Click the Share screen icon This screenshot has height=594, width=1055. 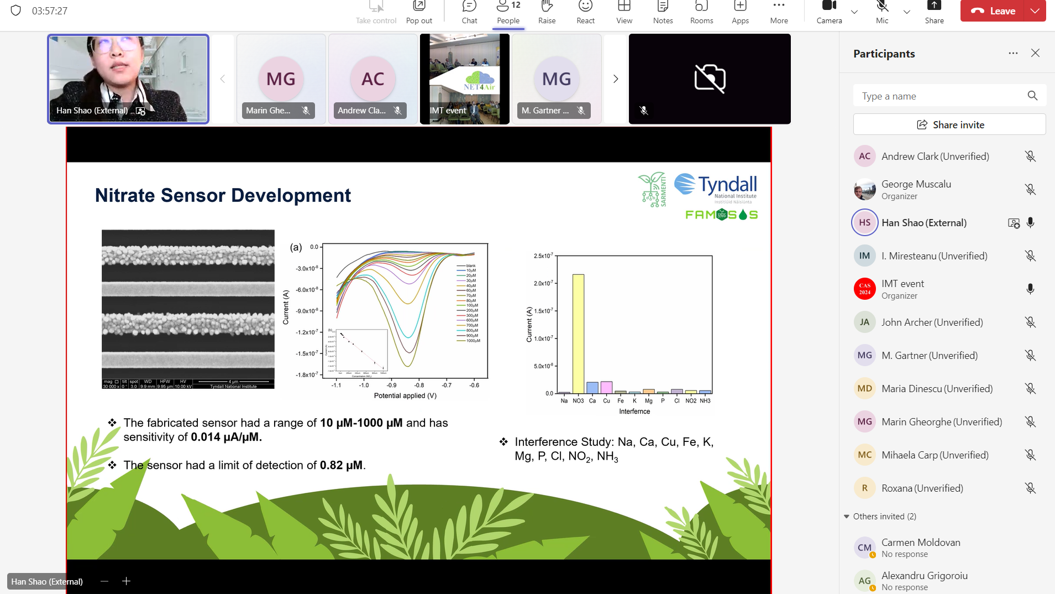[934, 12]
